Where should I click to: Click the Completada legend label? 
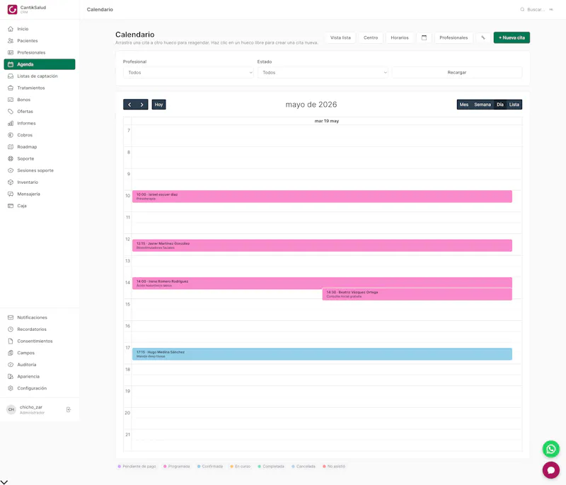(273, 466)
